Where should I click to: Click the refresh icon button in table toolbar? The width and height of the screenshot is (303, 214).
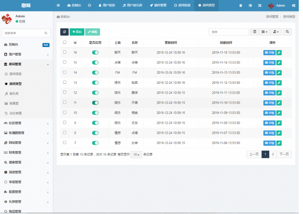(64, 32)
